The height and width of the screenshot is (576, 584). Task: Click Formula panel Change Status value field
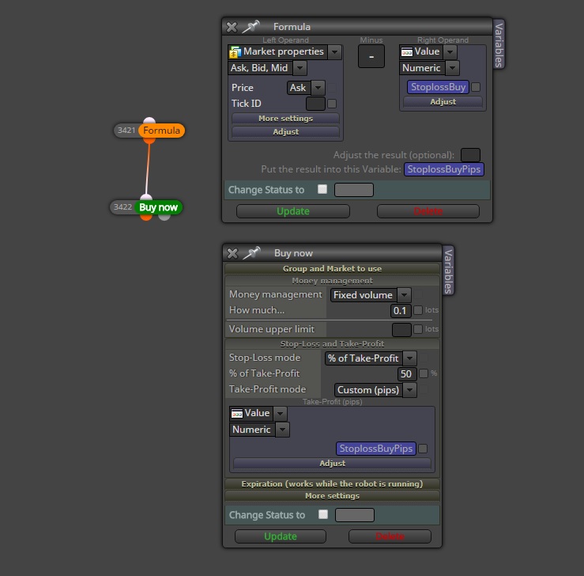354,190
